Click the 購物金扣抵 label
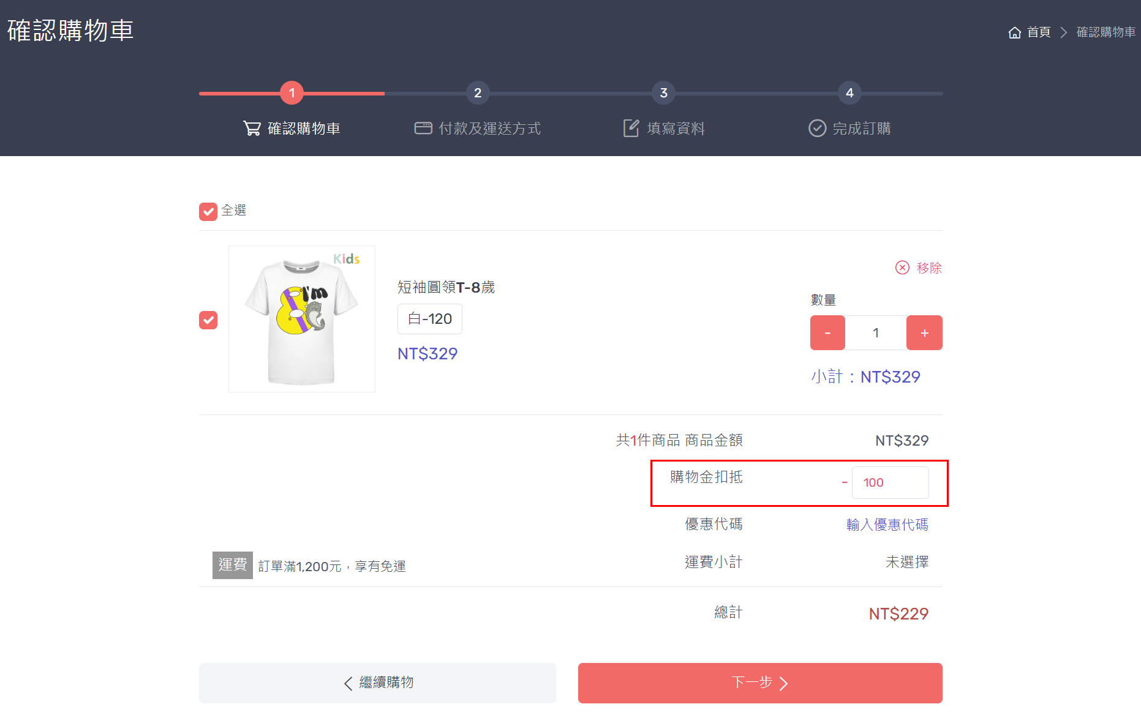Viewport: 1141px width, 715px height. (x=706, y=477)
